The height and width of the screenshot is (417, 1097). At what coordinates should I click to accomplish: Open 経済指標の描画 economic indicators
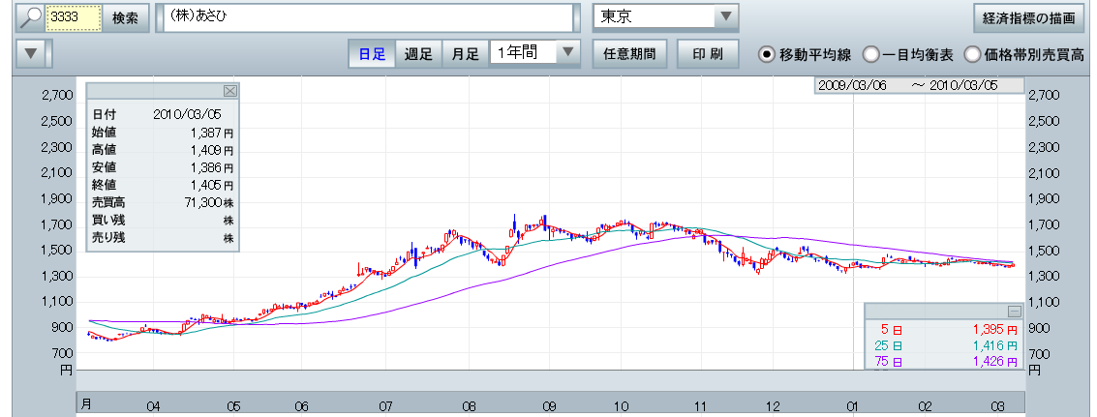[1029, 17]
